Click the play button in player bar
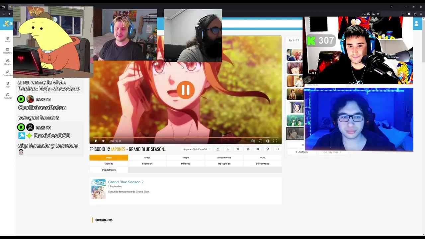This screenshot has width=425, height=239. pyautogui.click(x=96, y=141)
